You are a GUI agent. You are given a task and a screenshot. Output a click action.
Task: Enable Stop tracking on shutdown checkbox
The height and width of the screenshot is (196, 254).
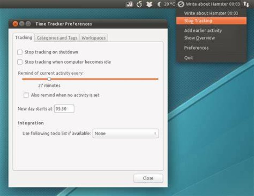20,52
